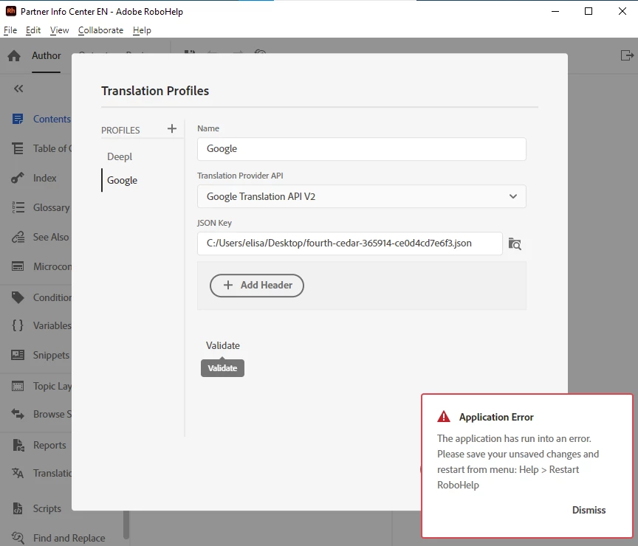The image size is (638, 546).
Task: Open the Glossary panel icon
Action: pos(18,207)
